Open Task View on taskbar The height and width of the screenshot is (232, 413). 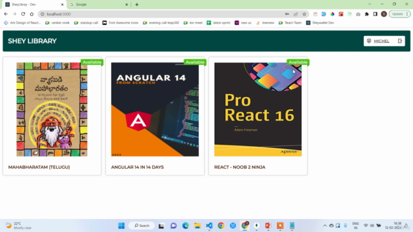coord(161,226)
